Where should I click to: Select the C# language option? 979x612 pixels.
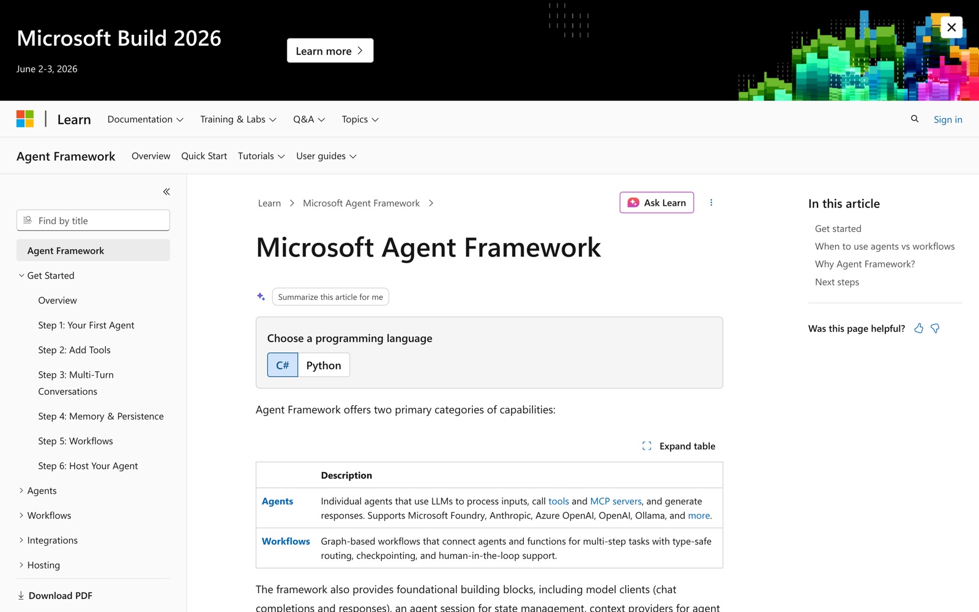pos(283,365)
